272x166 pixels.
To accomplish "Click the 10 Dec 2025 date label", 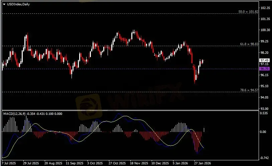I will pyautogui.click(x=160, y=163).
